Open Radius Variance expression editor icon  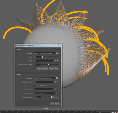55,82
